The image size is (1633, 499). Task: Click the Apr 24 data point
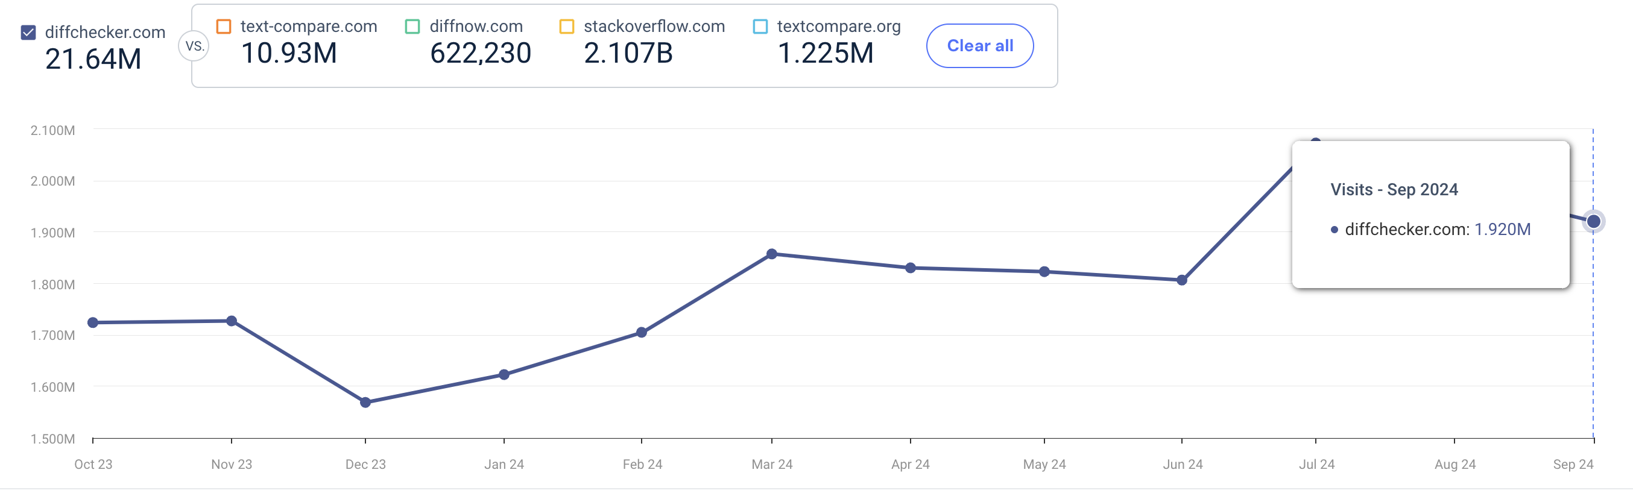[911, 268]
